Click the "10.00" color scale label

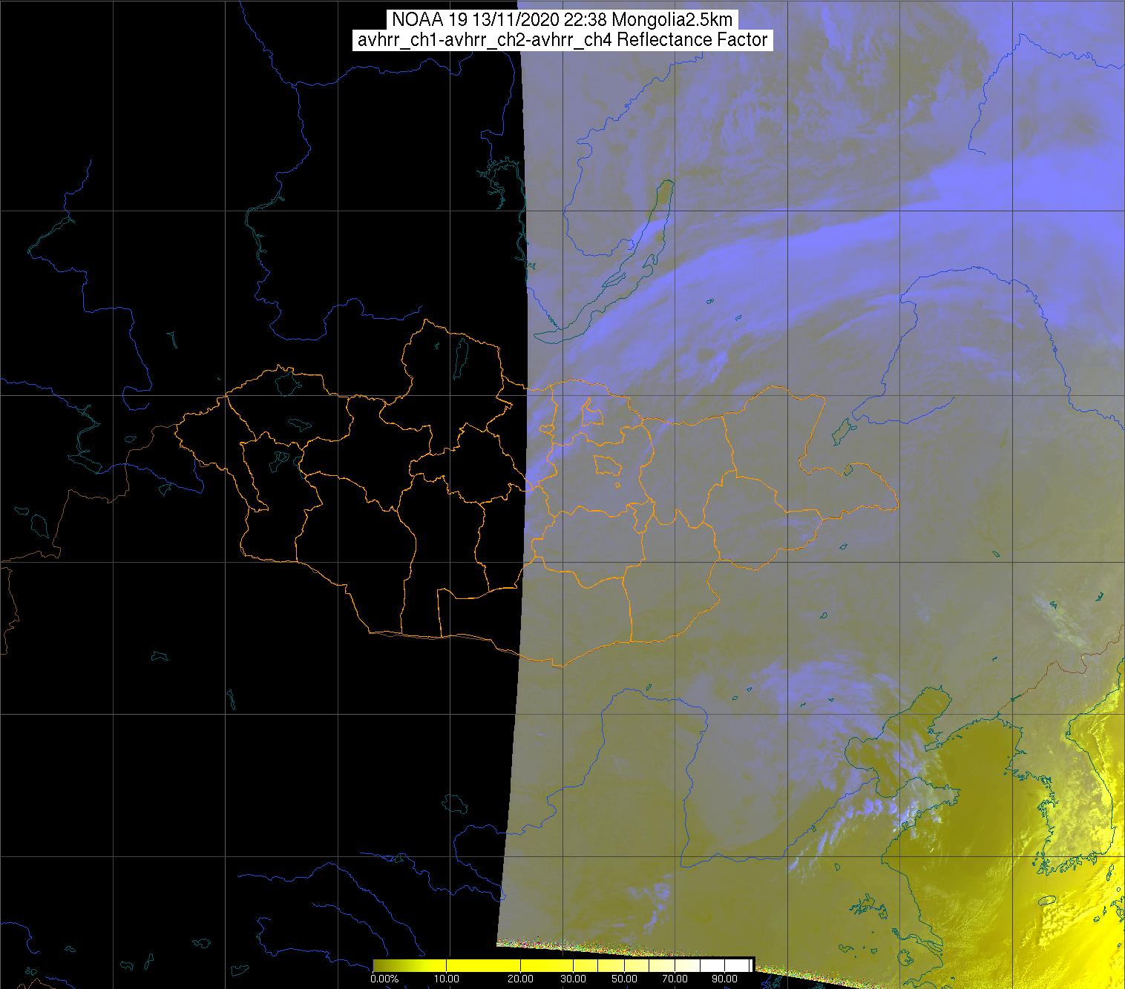pos(446,979)
